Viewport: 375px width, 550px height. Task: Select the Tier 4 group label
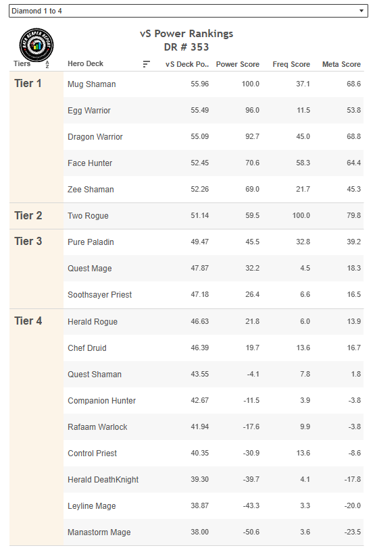click(28, 321)
